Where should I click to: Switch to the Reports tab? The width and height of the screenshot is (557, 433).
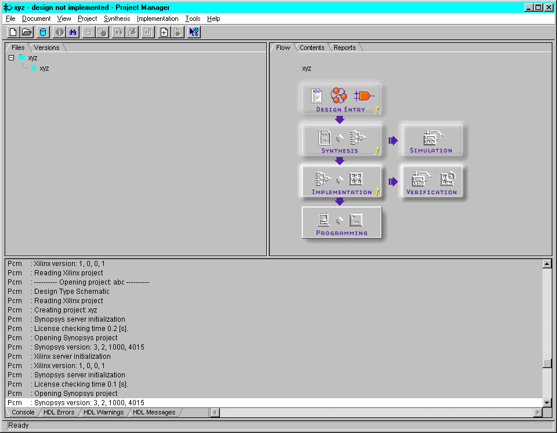345,48
